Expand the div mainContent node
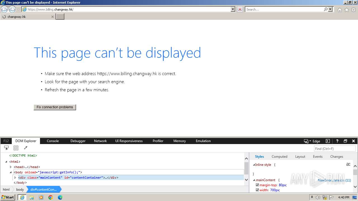Viewport: 358px width, 201px height. tap(15, 178)
